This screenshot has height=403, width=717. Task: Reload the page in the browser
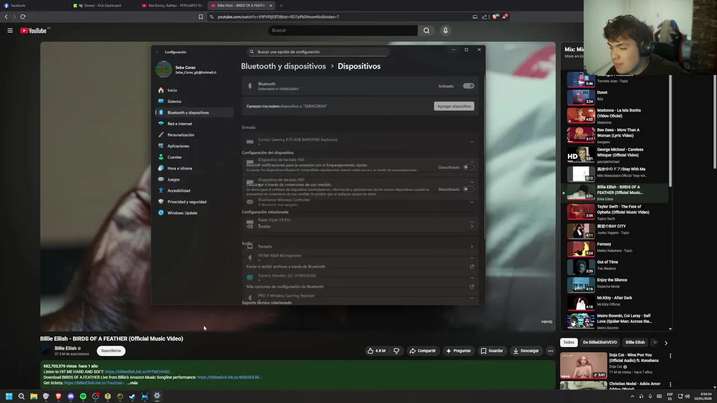point(23,17)
